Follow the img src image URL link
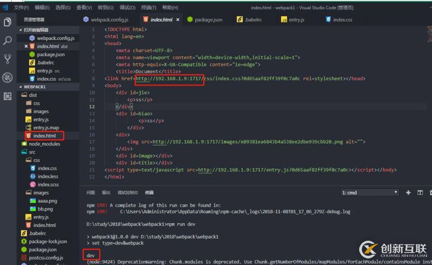Viewport: 432px width, 265px height. [248, 142]
